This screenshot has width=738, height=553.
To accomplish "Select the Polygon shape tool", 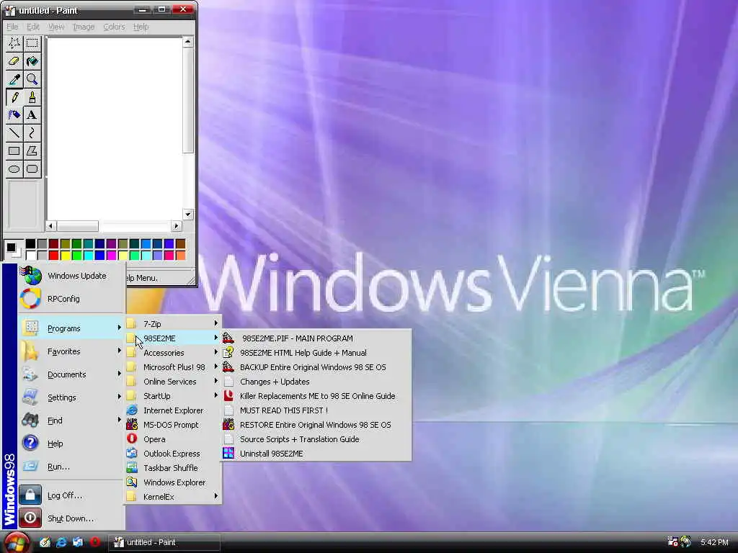I will click(x=32, y=150).
